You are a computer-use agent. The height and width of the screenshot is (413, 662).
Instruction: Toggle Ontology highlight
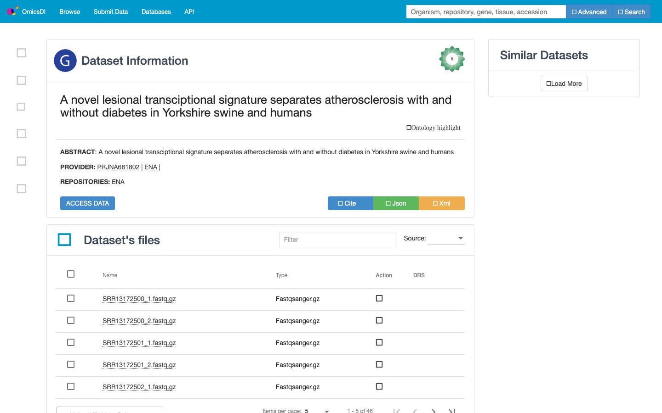tap(434, 128)
